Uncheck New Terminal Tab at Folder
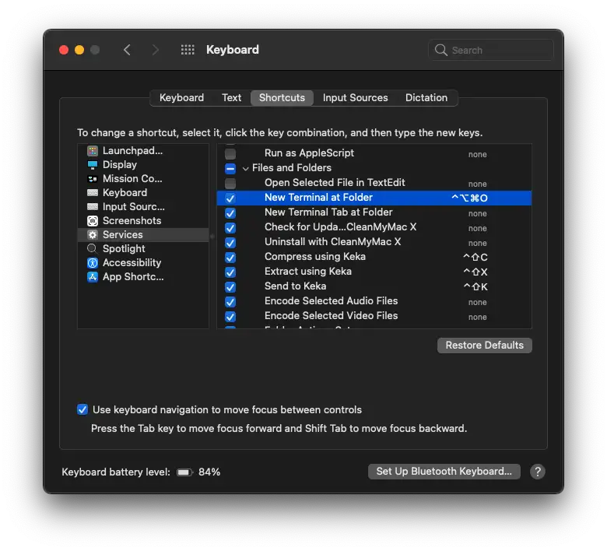The width and height of the screenshot is (607, 551). [x=230, y=213]
